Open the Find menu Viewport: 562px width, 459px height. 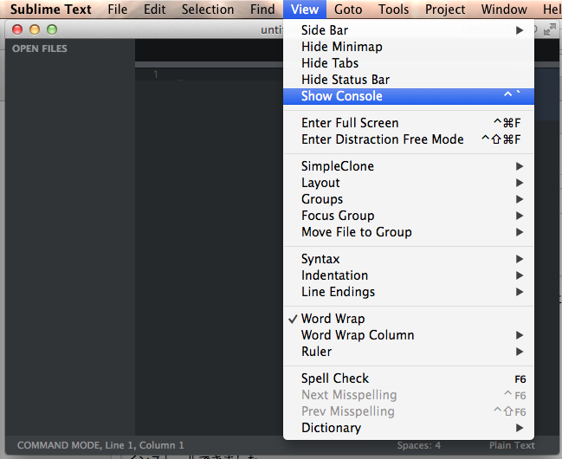point(262,10)
